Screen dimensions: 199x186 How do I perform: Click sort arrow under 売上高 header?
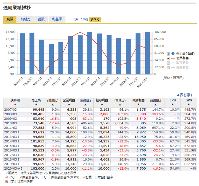tap(36, 104)
